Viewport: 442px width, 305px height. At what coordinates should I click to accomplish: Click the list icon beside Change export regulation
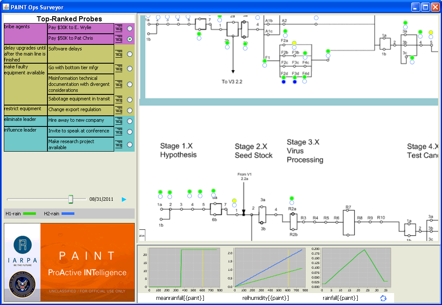[119, 110]
